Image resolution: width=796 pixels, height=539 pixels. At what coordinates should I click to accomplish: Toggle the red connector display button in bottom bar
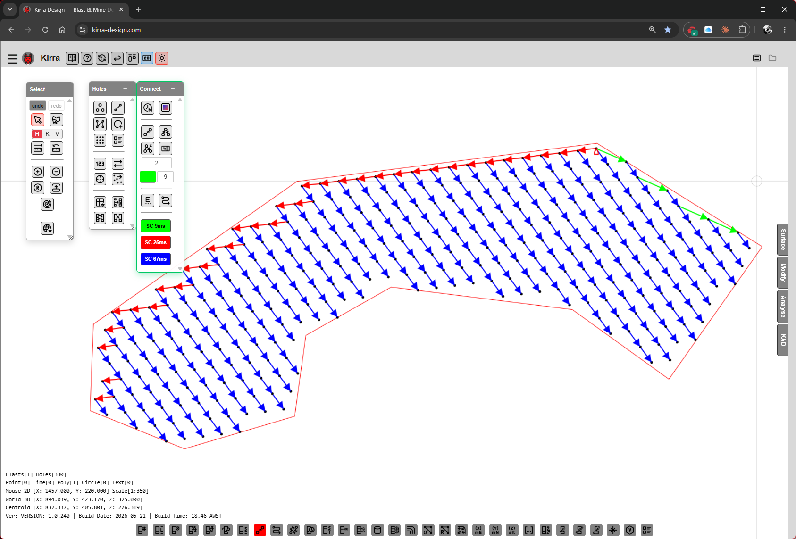click(260, 530)
